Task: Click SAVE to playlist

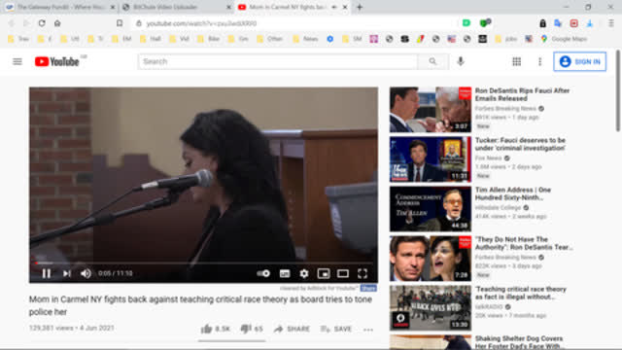Action: [x=336, y=329]
